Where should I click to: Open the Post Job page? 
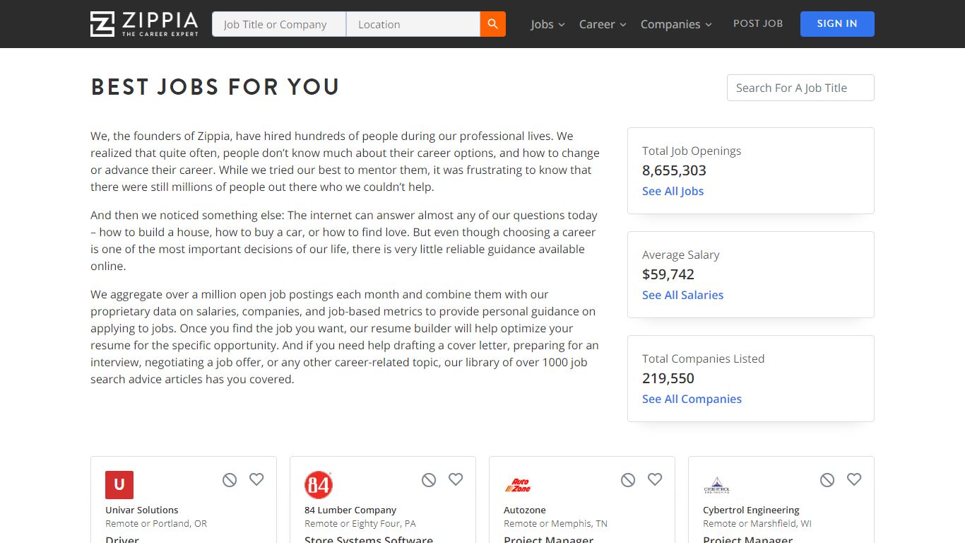pyautogui.click(x=758, y=23)
